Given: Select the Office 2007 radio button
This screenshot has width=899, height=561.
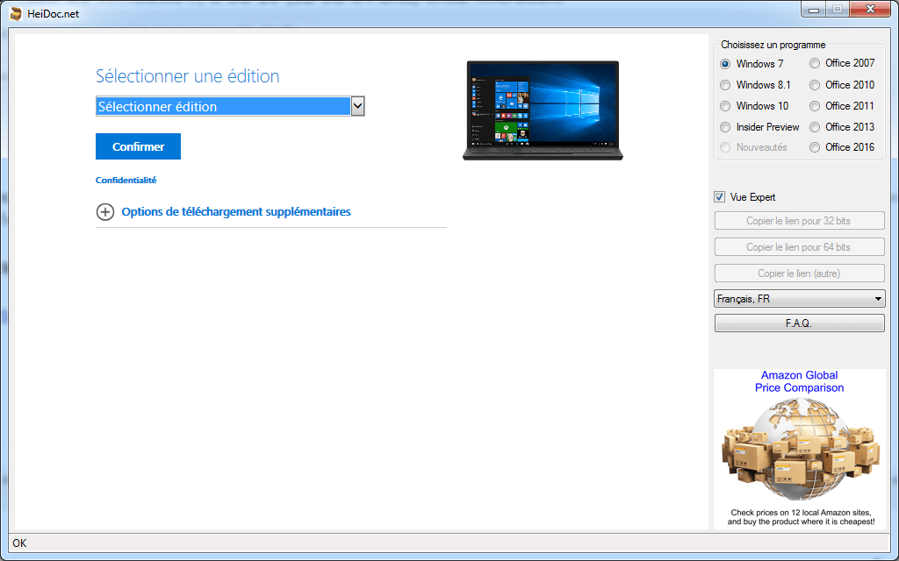Looking at the screenshot, I should (815, 63).
